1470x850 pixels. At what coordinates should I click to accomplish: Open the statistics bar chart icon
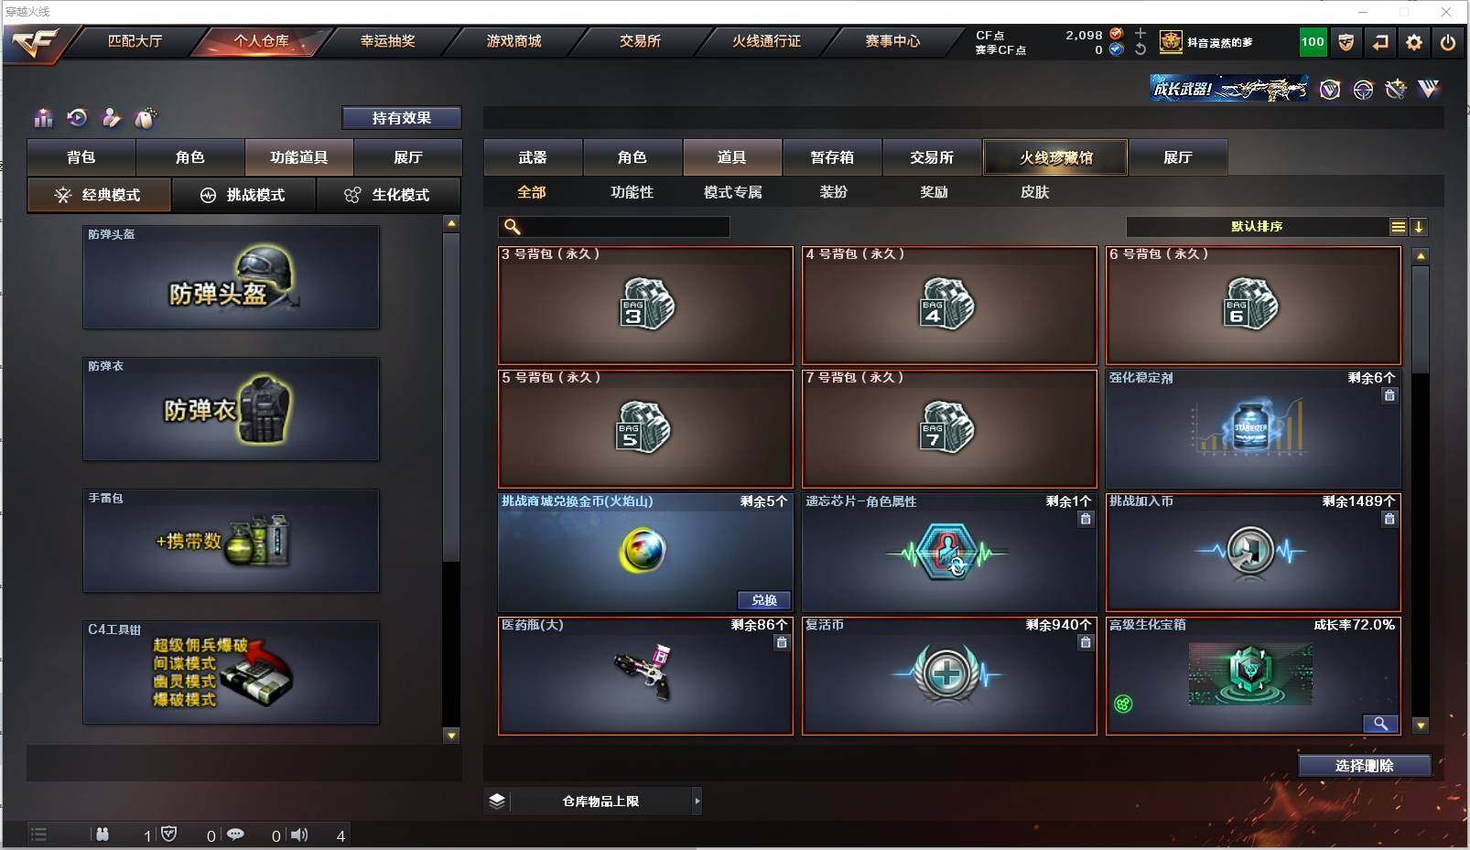click(43, 118)
